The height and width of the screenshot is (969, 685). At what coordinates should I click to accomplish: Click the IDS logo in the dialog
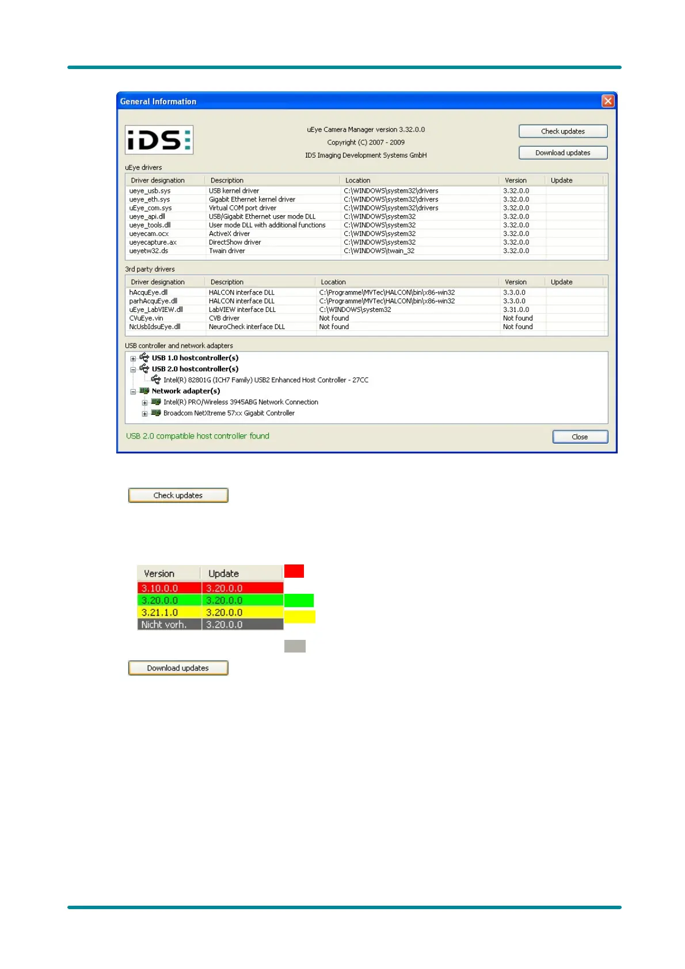(159, 140)
